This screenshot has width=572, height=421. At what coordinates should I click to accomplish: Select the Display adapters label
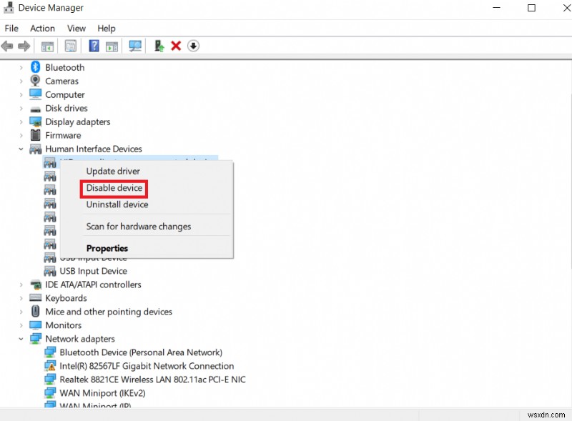[x=78, y=122]
